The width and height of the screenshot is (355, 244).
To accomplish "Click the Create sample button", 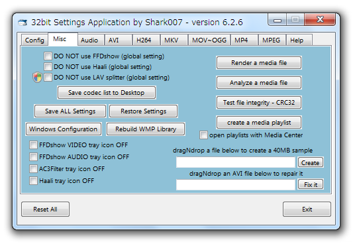I will 311,162.
